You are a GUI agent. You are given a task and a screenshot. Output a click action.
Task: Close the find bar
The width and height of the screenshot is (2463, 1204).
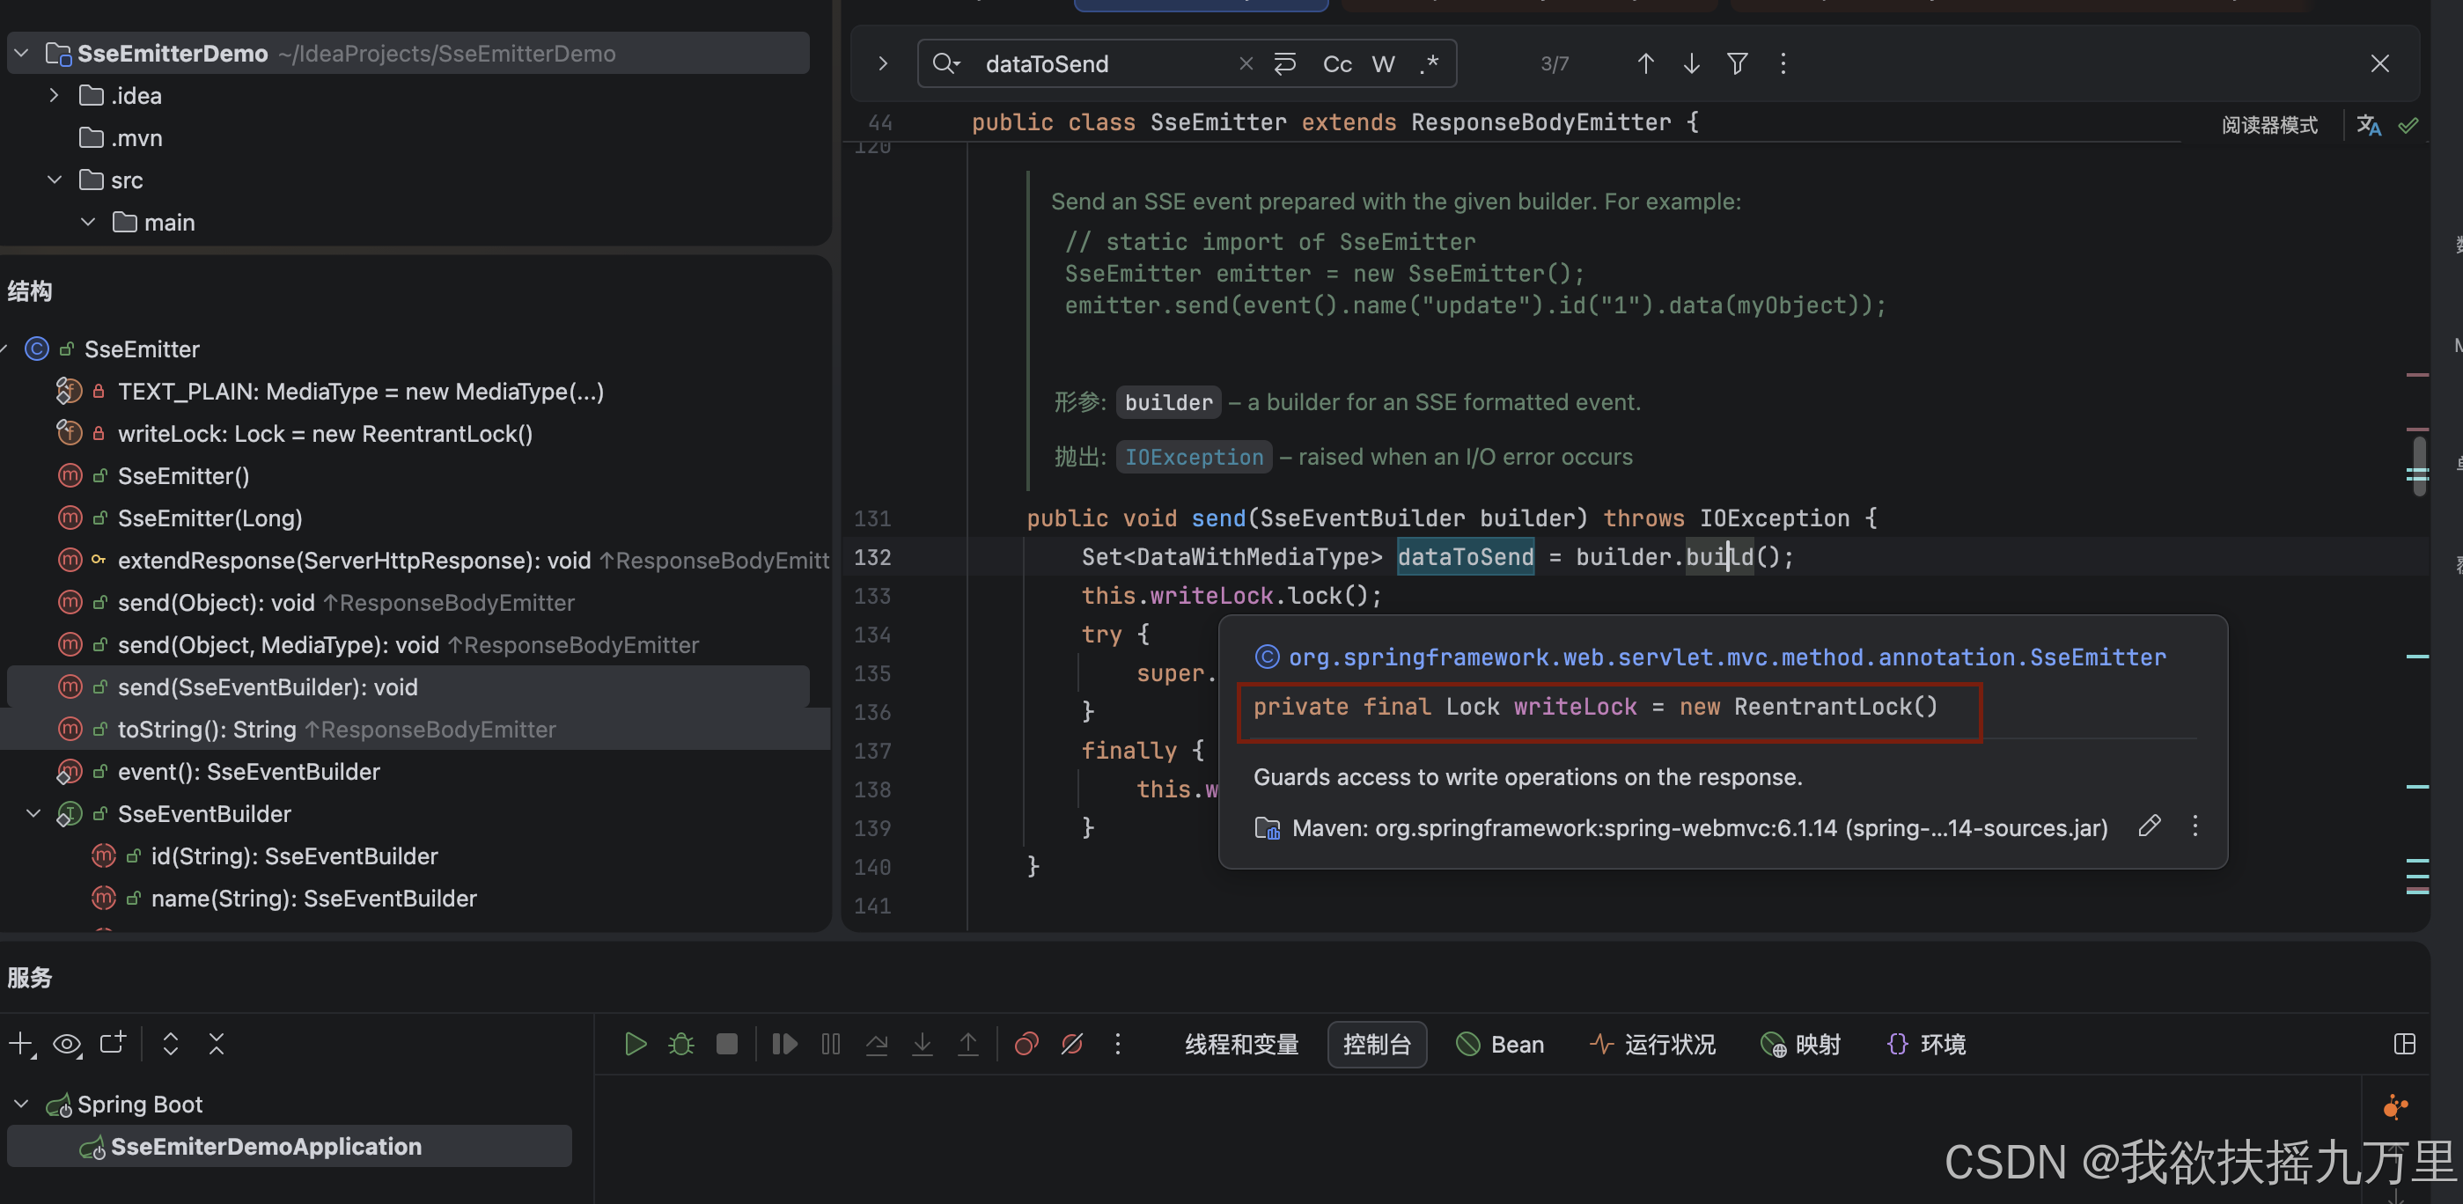(2378, 63)
